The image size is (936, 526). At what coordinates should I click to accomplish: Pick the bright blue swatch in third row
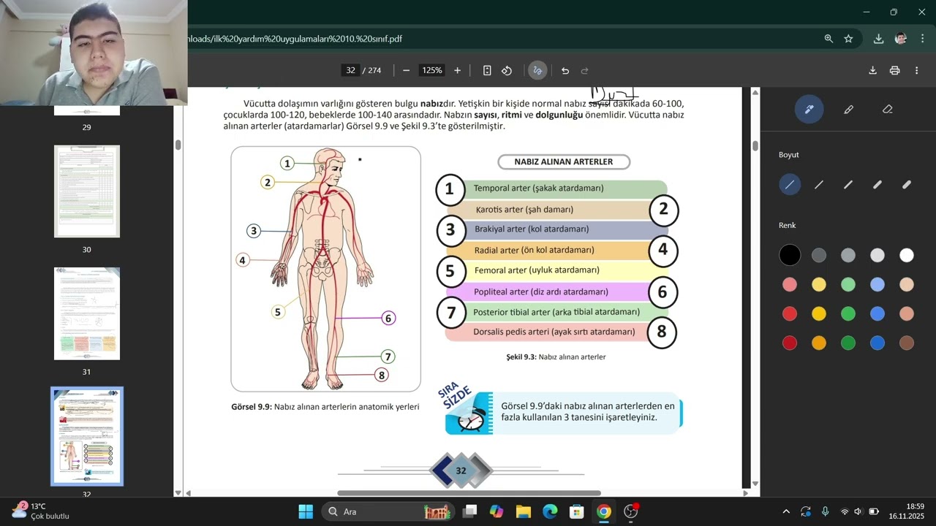[x=877, y=313]
